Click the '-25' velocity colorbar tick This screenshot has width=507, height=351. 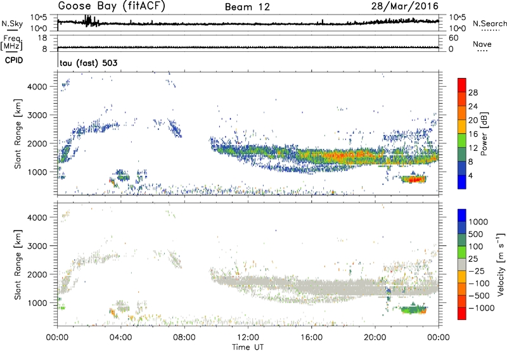click(476, 271)
